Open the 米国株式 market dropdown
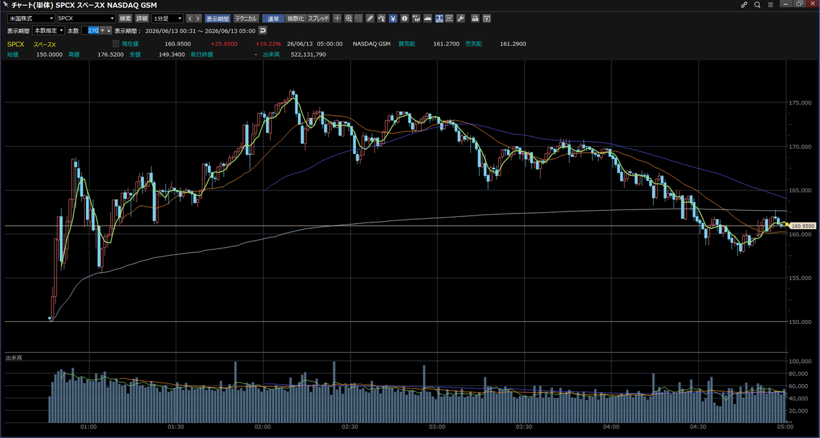This screenshot has height=438, width=820. coord(32,18)
